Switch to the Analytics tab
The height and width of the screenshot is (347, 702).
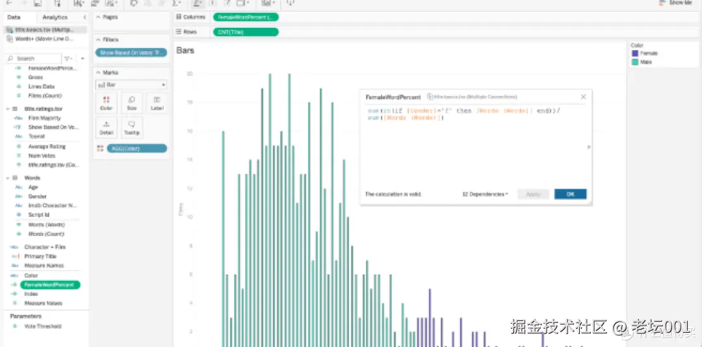click(55, 17)
